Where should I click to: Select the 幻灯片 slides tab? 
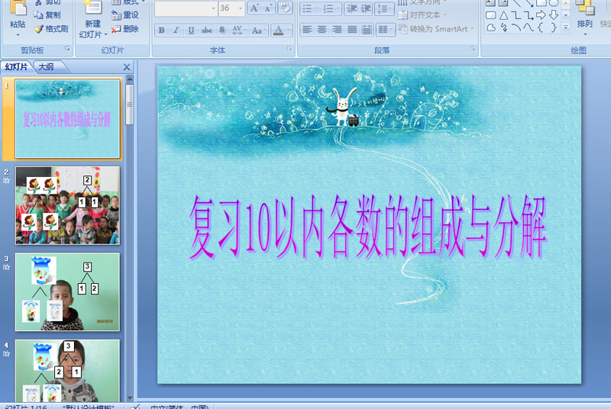click(16, 67)
